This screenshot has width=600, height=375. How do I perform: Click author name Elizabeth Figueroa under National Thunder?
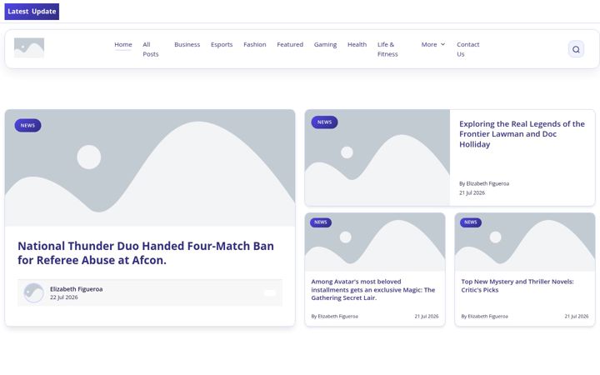(x=76, y=289)
